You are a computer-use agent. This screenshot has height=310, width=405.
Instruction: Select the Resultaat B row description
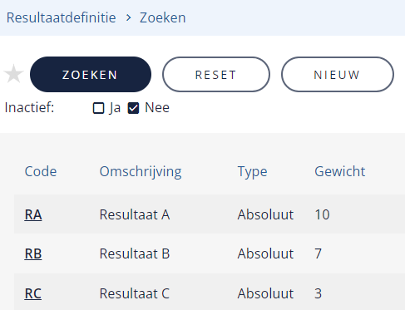click(135, 253)
